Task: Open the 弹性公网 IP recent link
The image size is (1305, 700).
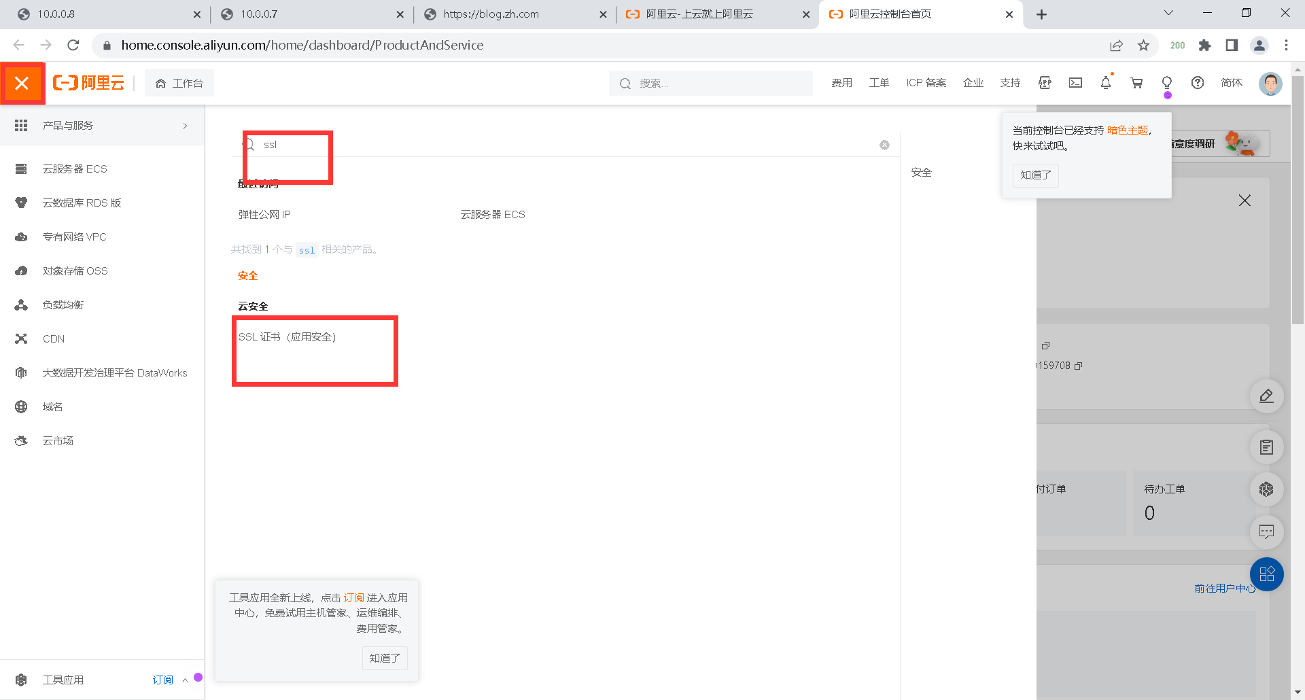Action: 264,215
